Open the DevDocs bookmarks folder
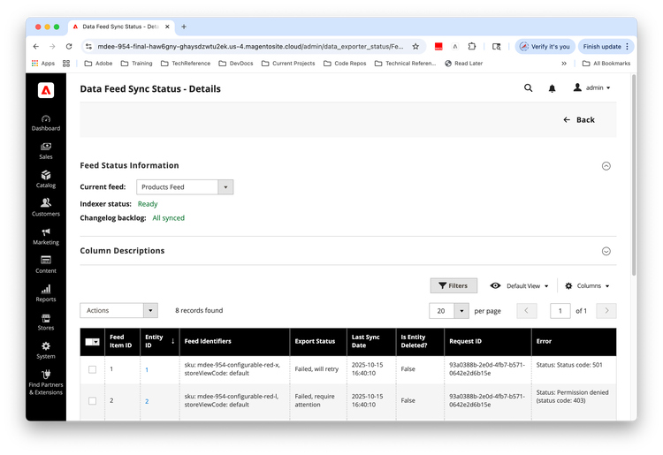Viewport: 663px width, 455px height. 236,64
